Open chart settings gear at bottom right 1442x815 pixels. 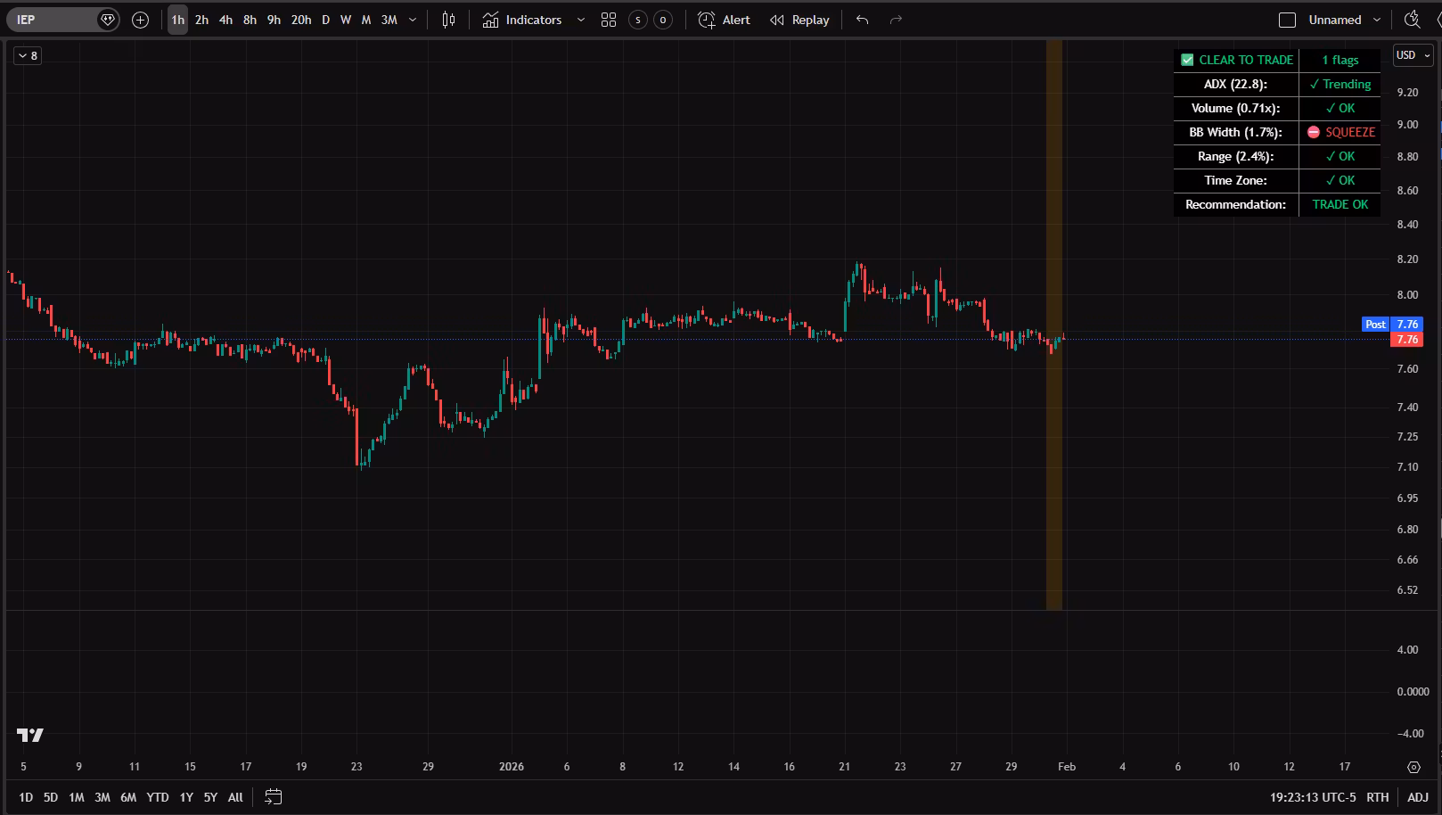coord(1413,767)
